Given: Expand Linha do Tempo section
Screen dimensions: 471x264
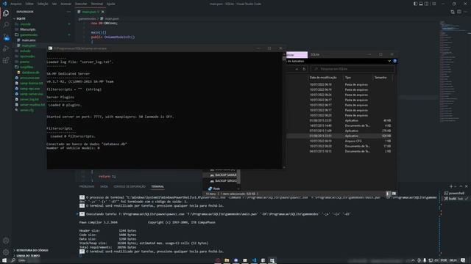Looking at the screenshot, I should [x=28, y=256].
